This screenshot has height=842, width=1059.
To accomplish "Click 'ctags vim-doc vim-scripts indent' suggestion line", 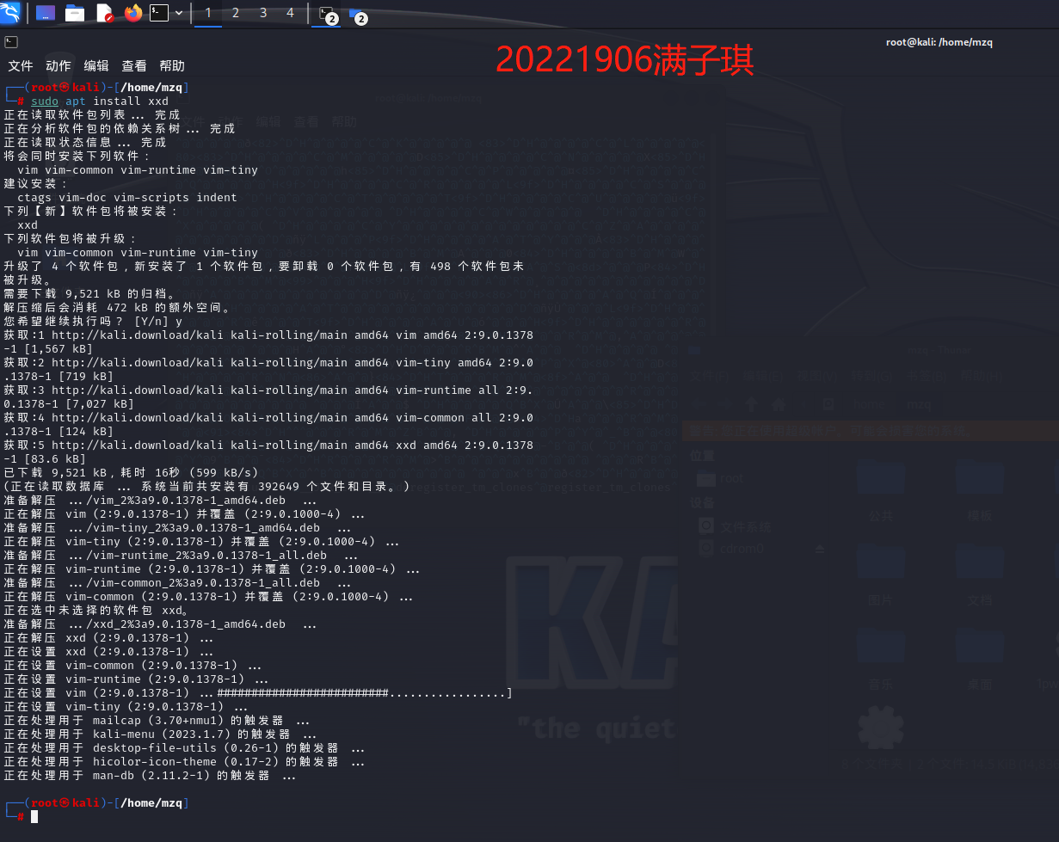I will (126, 197).
